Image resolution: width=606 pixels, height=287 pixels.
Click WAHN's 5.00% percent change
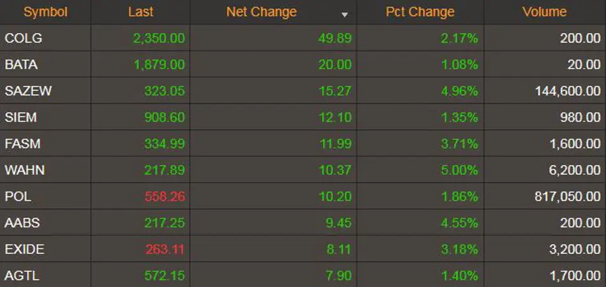point(459,170)
